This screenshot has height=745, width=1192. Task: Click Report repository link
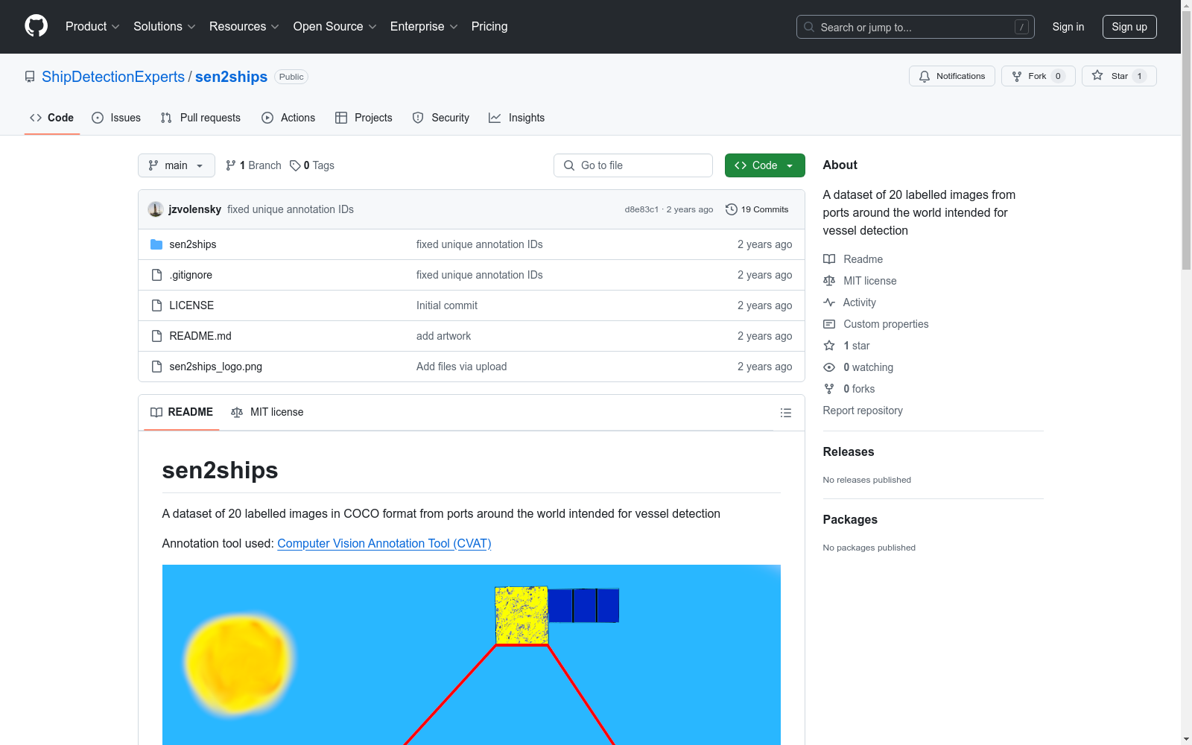(863, 410)
